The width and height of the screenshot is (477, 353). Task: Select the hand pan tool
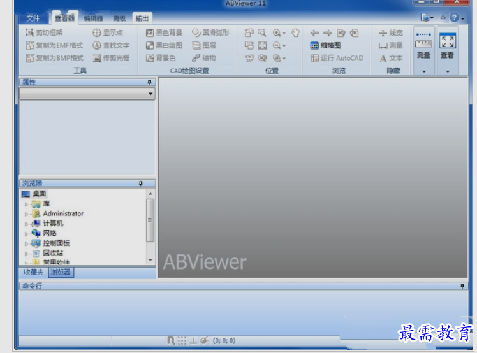[295, 32]
